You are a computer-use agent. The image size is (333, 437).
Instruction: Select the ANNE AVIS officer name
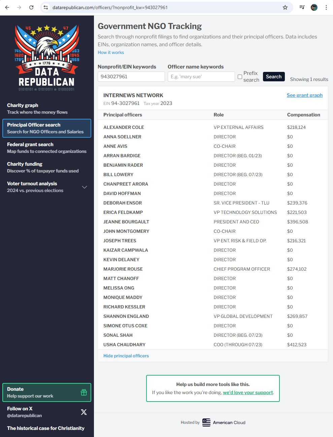pos(115,146)
